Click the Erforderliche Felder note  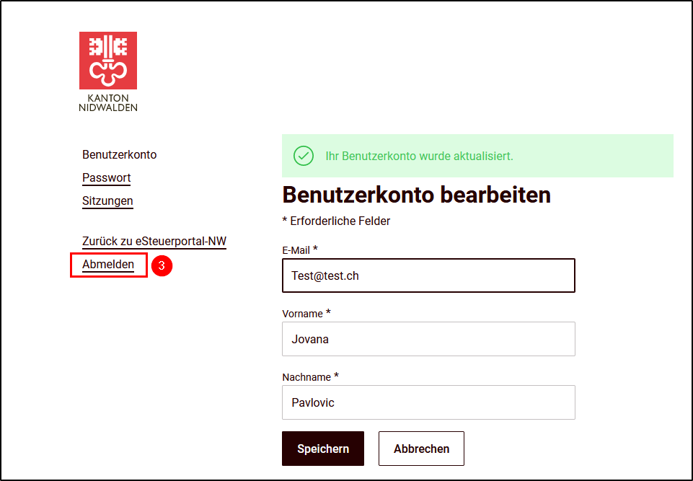pos(336,221)
